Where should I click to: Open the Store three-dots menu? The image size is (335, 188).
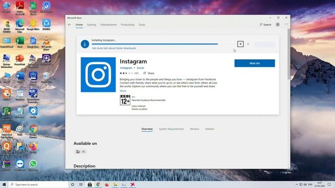(x=286, y=25)
